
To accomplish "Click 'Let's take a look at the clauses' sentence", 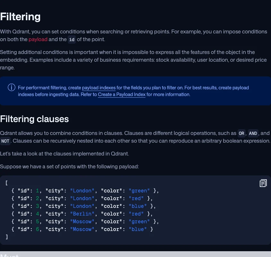I will (65, 154).
